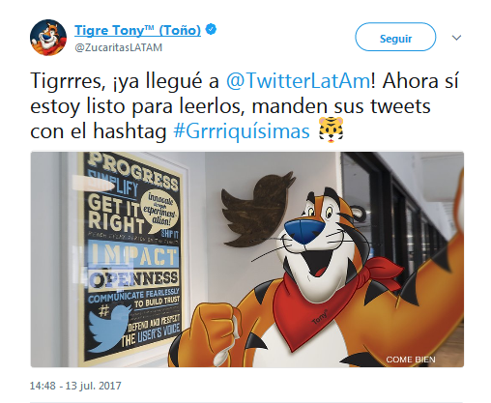The image size is (491, 403).
Task: Open the @TwitterLatAm mention
Action: 298,81
